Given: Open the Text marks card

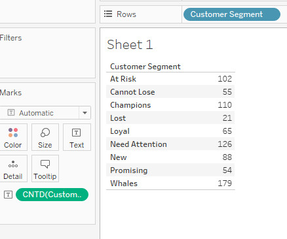Looking at the screenshot, I should click(77, 137).
